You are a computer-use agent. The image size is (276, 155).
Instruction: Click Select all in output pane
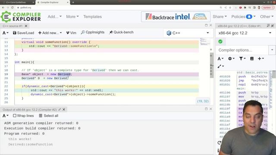49,116
